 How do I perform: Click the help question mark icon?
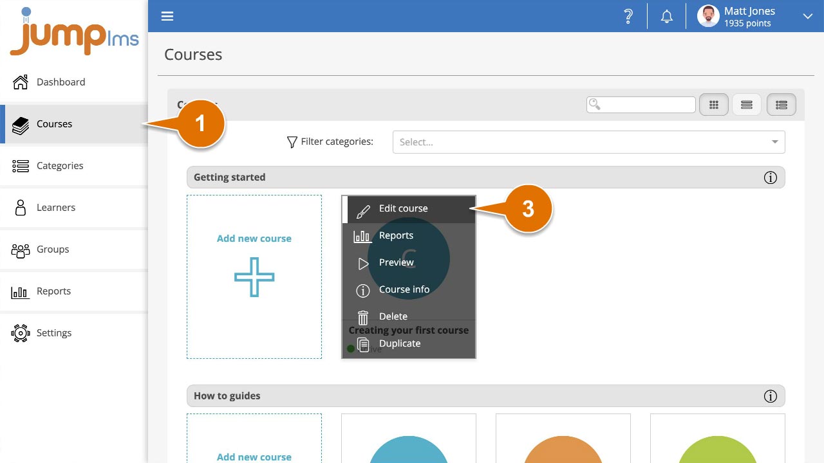(629, 17)
